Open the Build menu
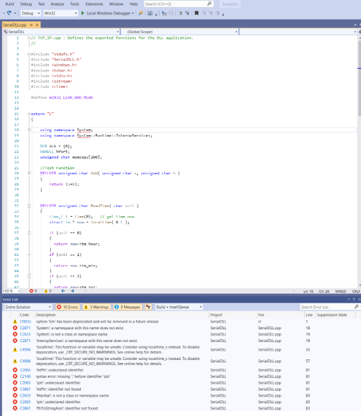 pos(10,4)
